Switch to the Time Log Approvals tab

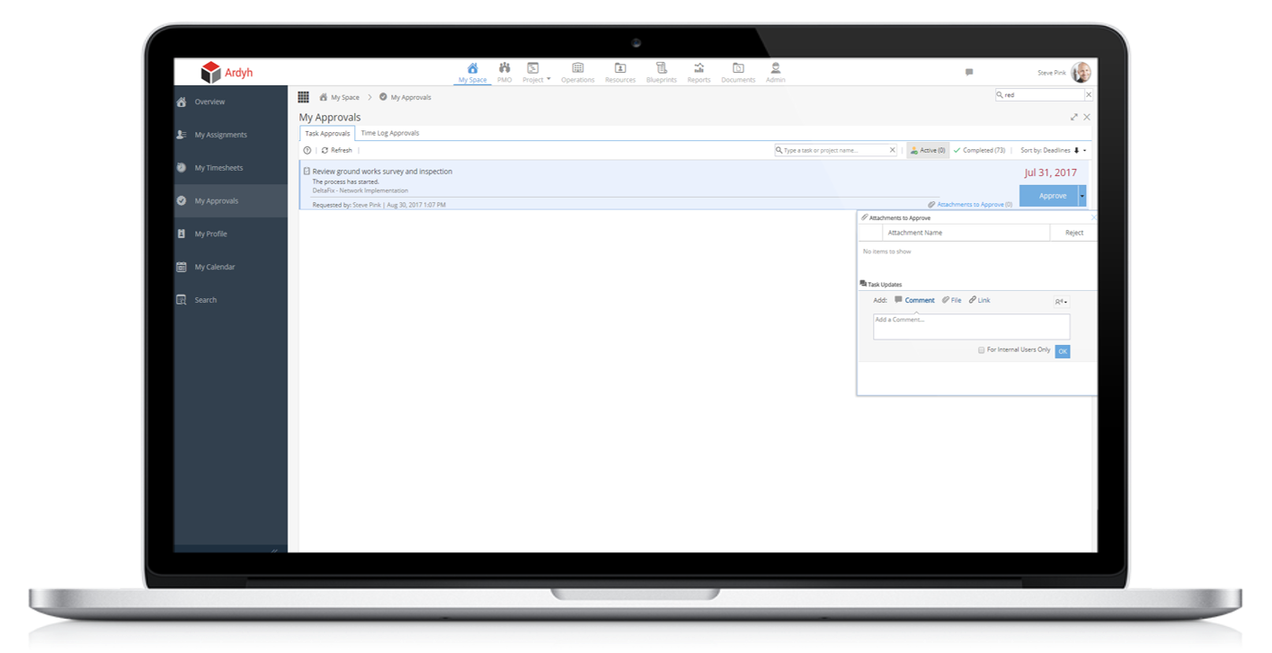[390, 133]
